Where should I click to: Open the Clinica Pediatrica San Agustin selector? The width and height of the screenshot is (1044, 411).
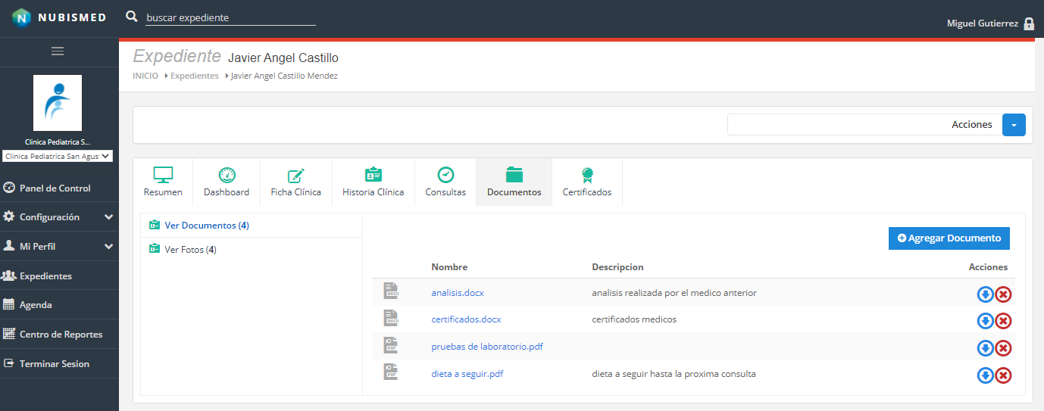[58, 156]
